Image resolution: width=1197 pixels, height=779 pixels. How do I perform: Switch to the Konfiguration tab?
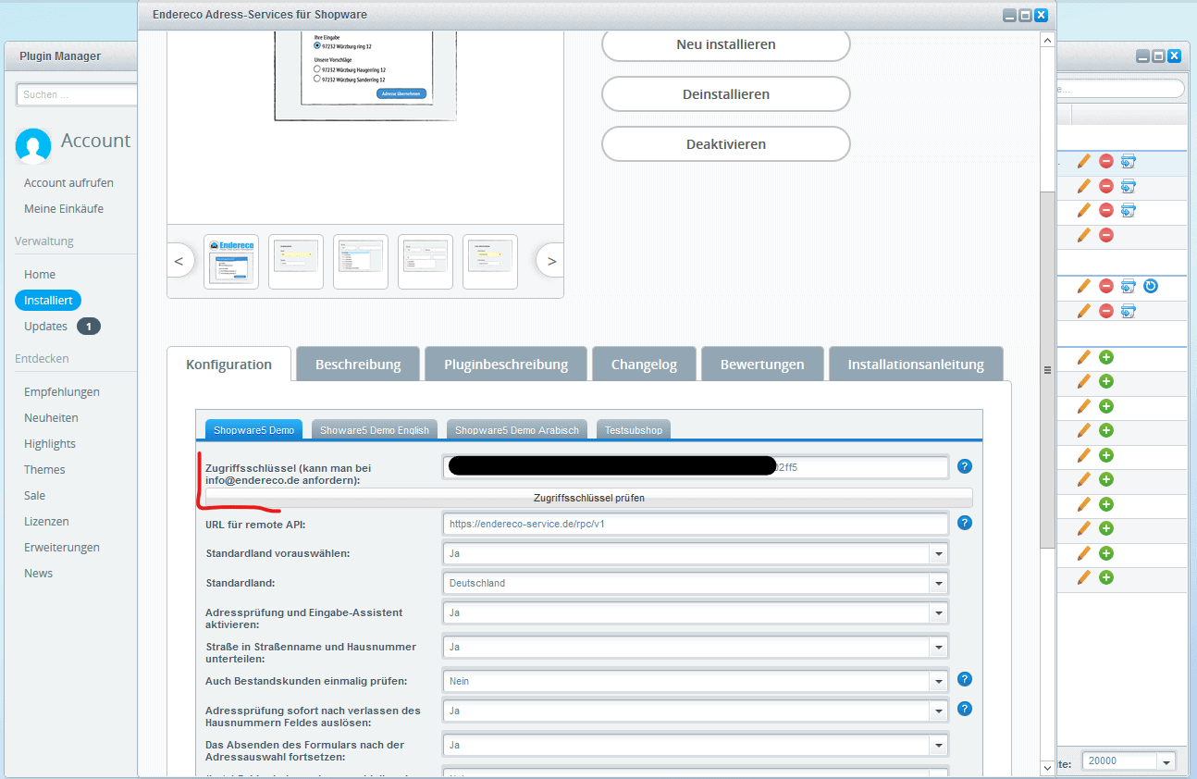pos(228,364)
